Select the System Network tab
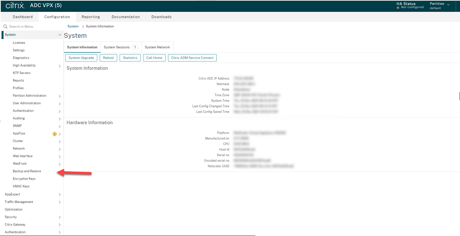This screenshot has height=236, width=460. coord(157,47)
